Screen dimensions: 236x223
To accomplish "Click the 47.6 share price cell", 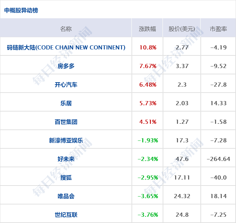I will click(182, 159).
